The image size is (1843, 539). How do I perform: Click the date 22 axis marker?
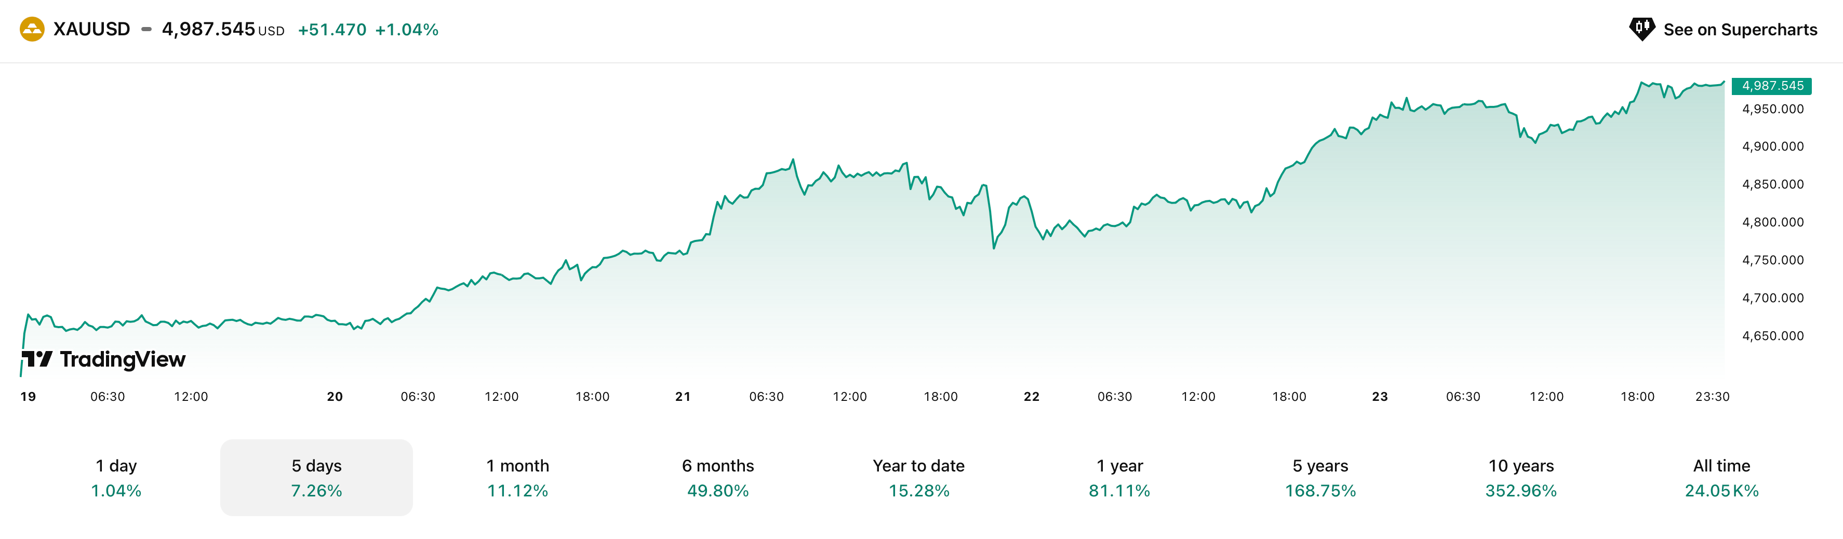pos(1031,397)
